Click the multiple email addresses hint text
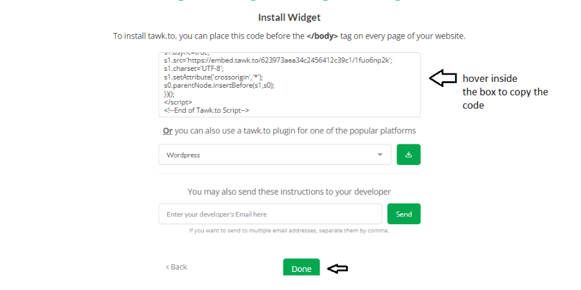The width and height of the screenshot is (581, 290). coord(289,231)
